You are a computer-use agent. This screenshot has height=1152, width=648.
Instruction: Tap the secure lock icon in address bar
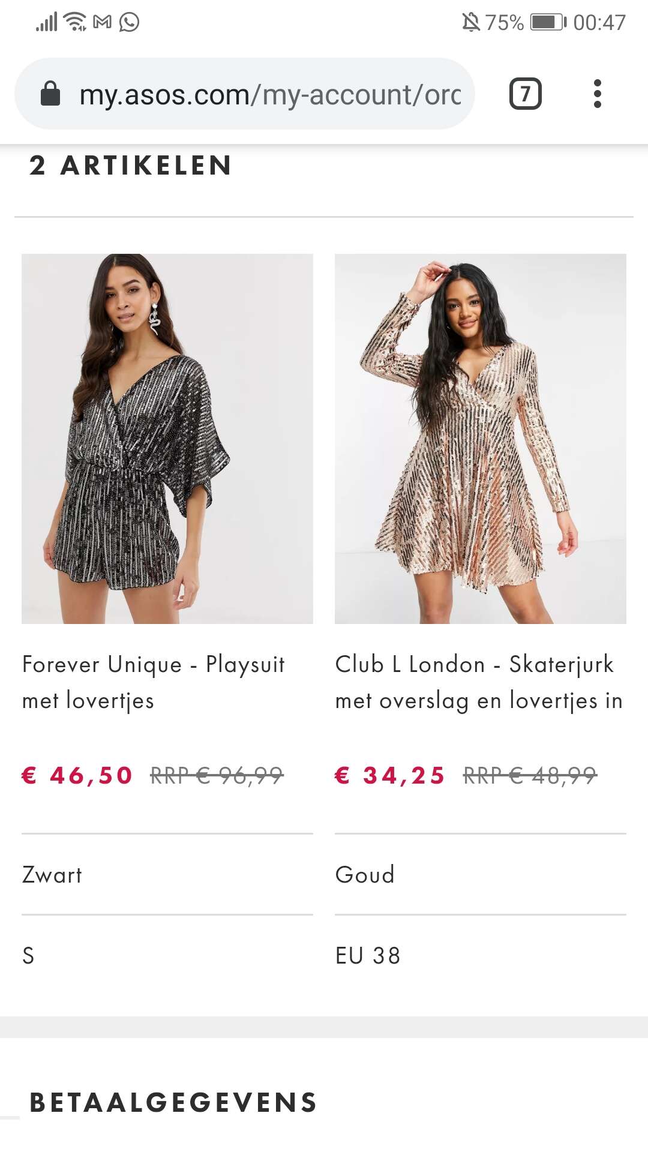pos(50,94)
